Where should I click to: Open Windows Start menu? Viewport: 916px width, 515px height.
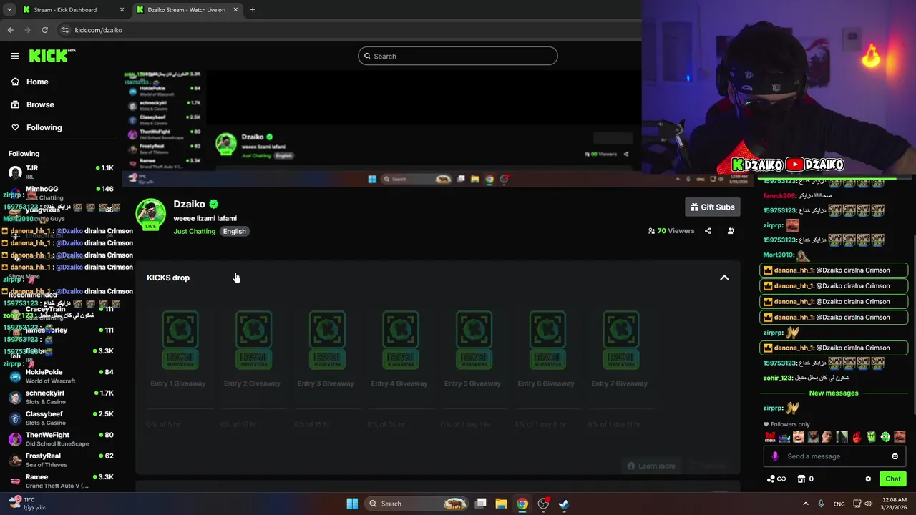(x=352, y=504)
